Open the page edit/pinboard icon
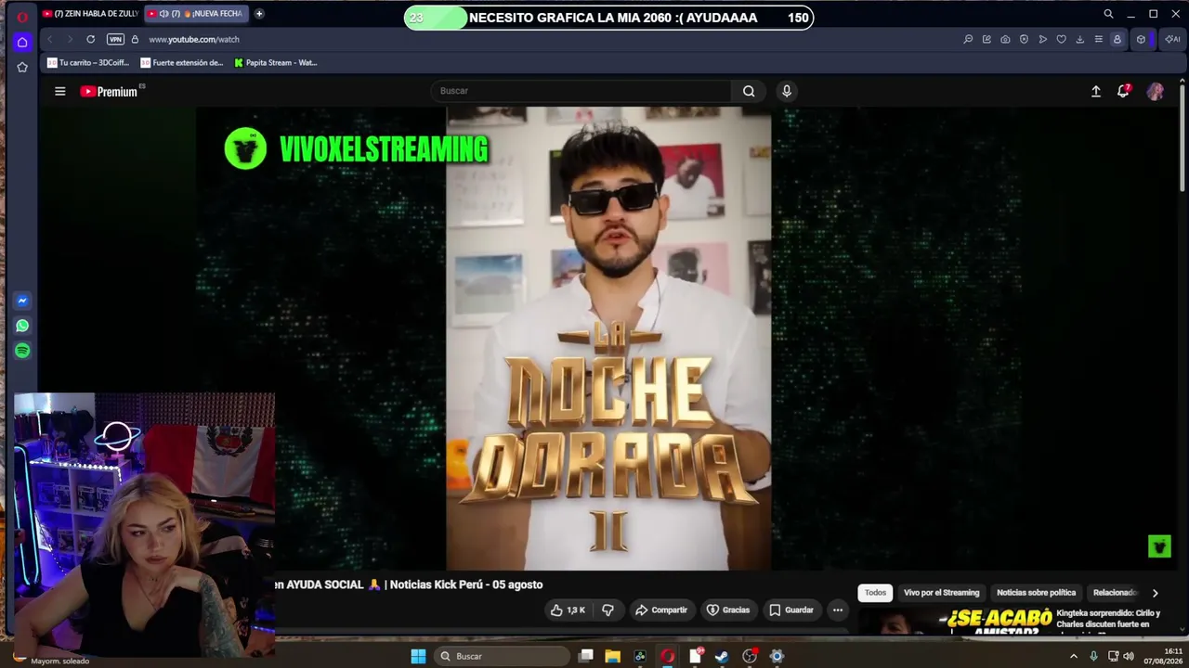The height and width of the screenshot is (668, 1189). pyautogui.click(x=986, y=39)
